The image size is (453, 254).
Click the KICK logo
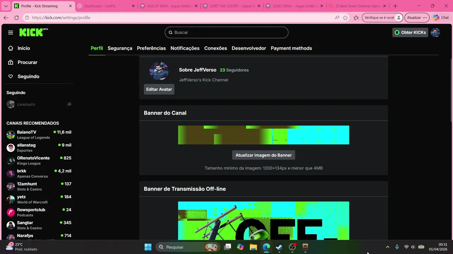[x=34, y=32]
